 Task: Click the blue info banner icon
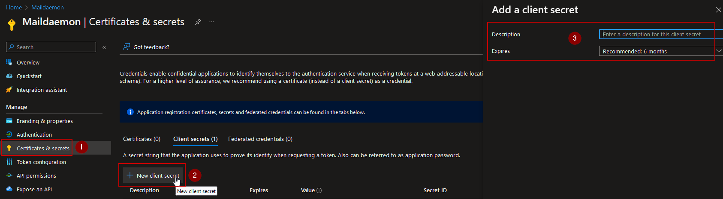[130, 112]
